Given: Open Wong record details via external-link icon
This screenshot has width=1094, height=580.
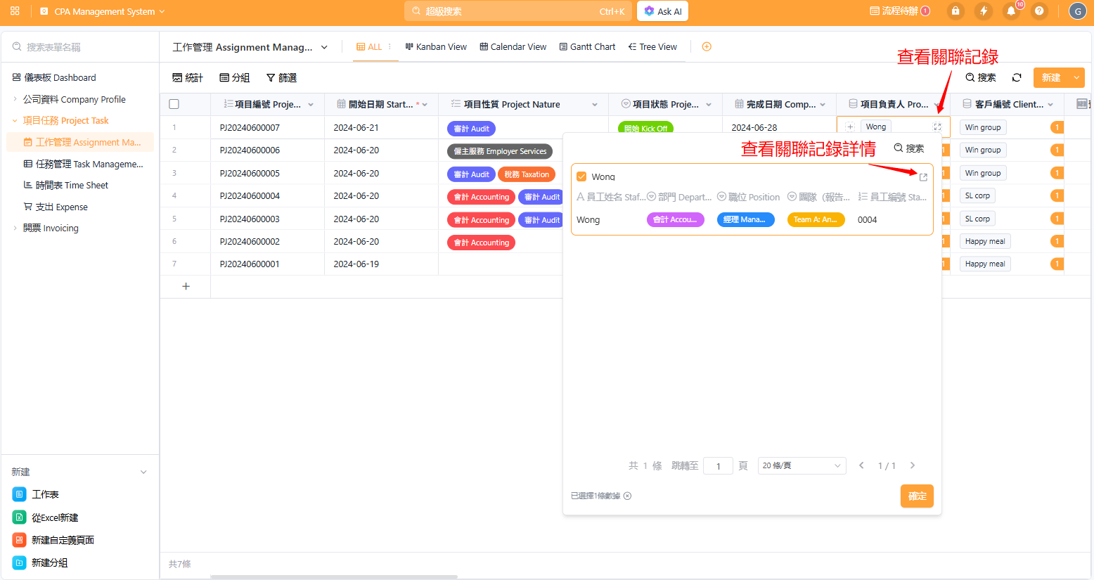Looking at the screenshot, I should click(923, 177).
